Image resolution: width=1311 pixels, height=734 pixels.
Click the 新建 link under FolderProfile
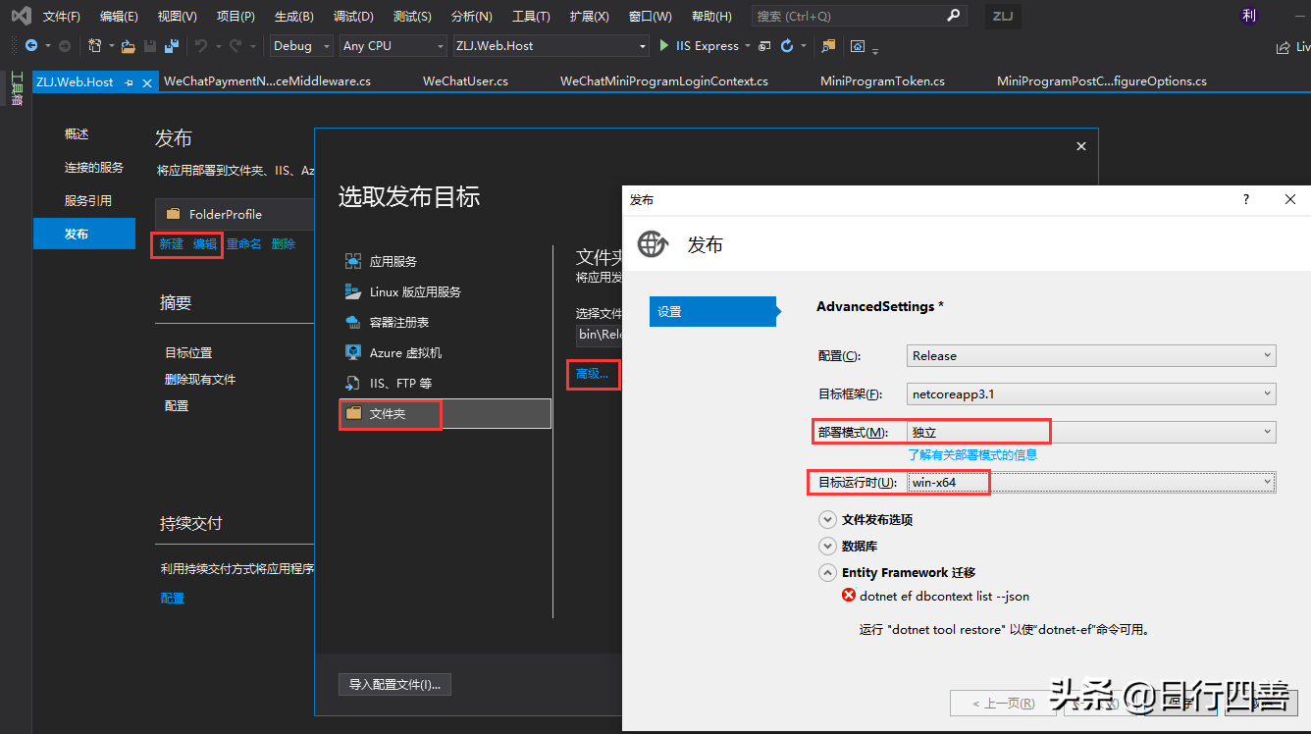(x=171, y=243)
